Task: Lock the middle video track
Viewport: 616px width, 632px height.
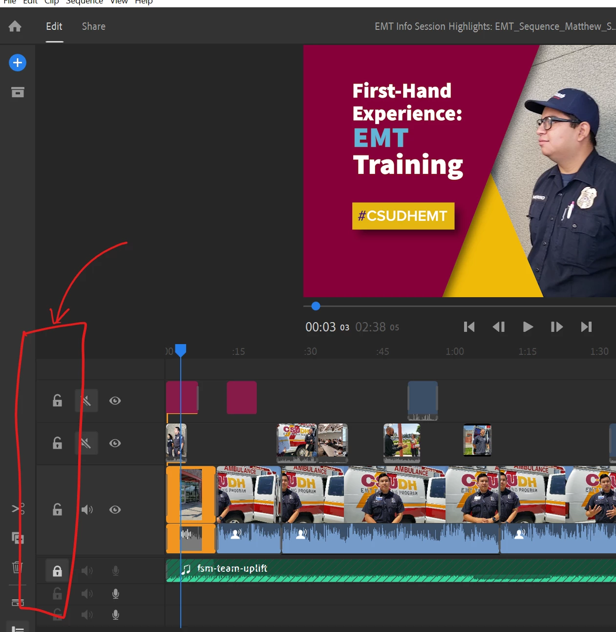Action: pos(57,443)
